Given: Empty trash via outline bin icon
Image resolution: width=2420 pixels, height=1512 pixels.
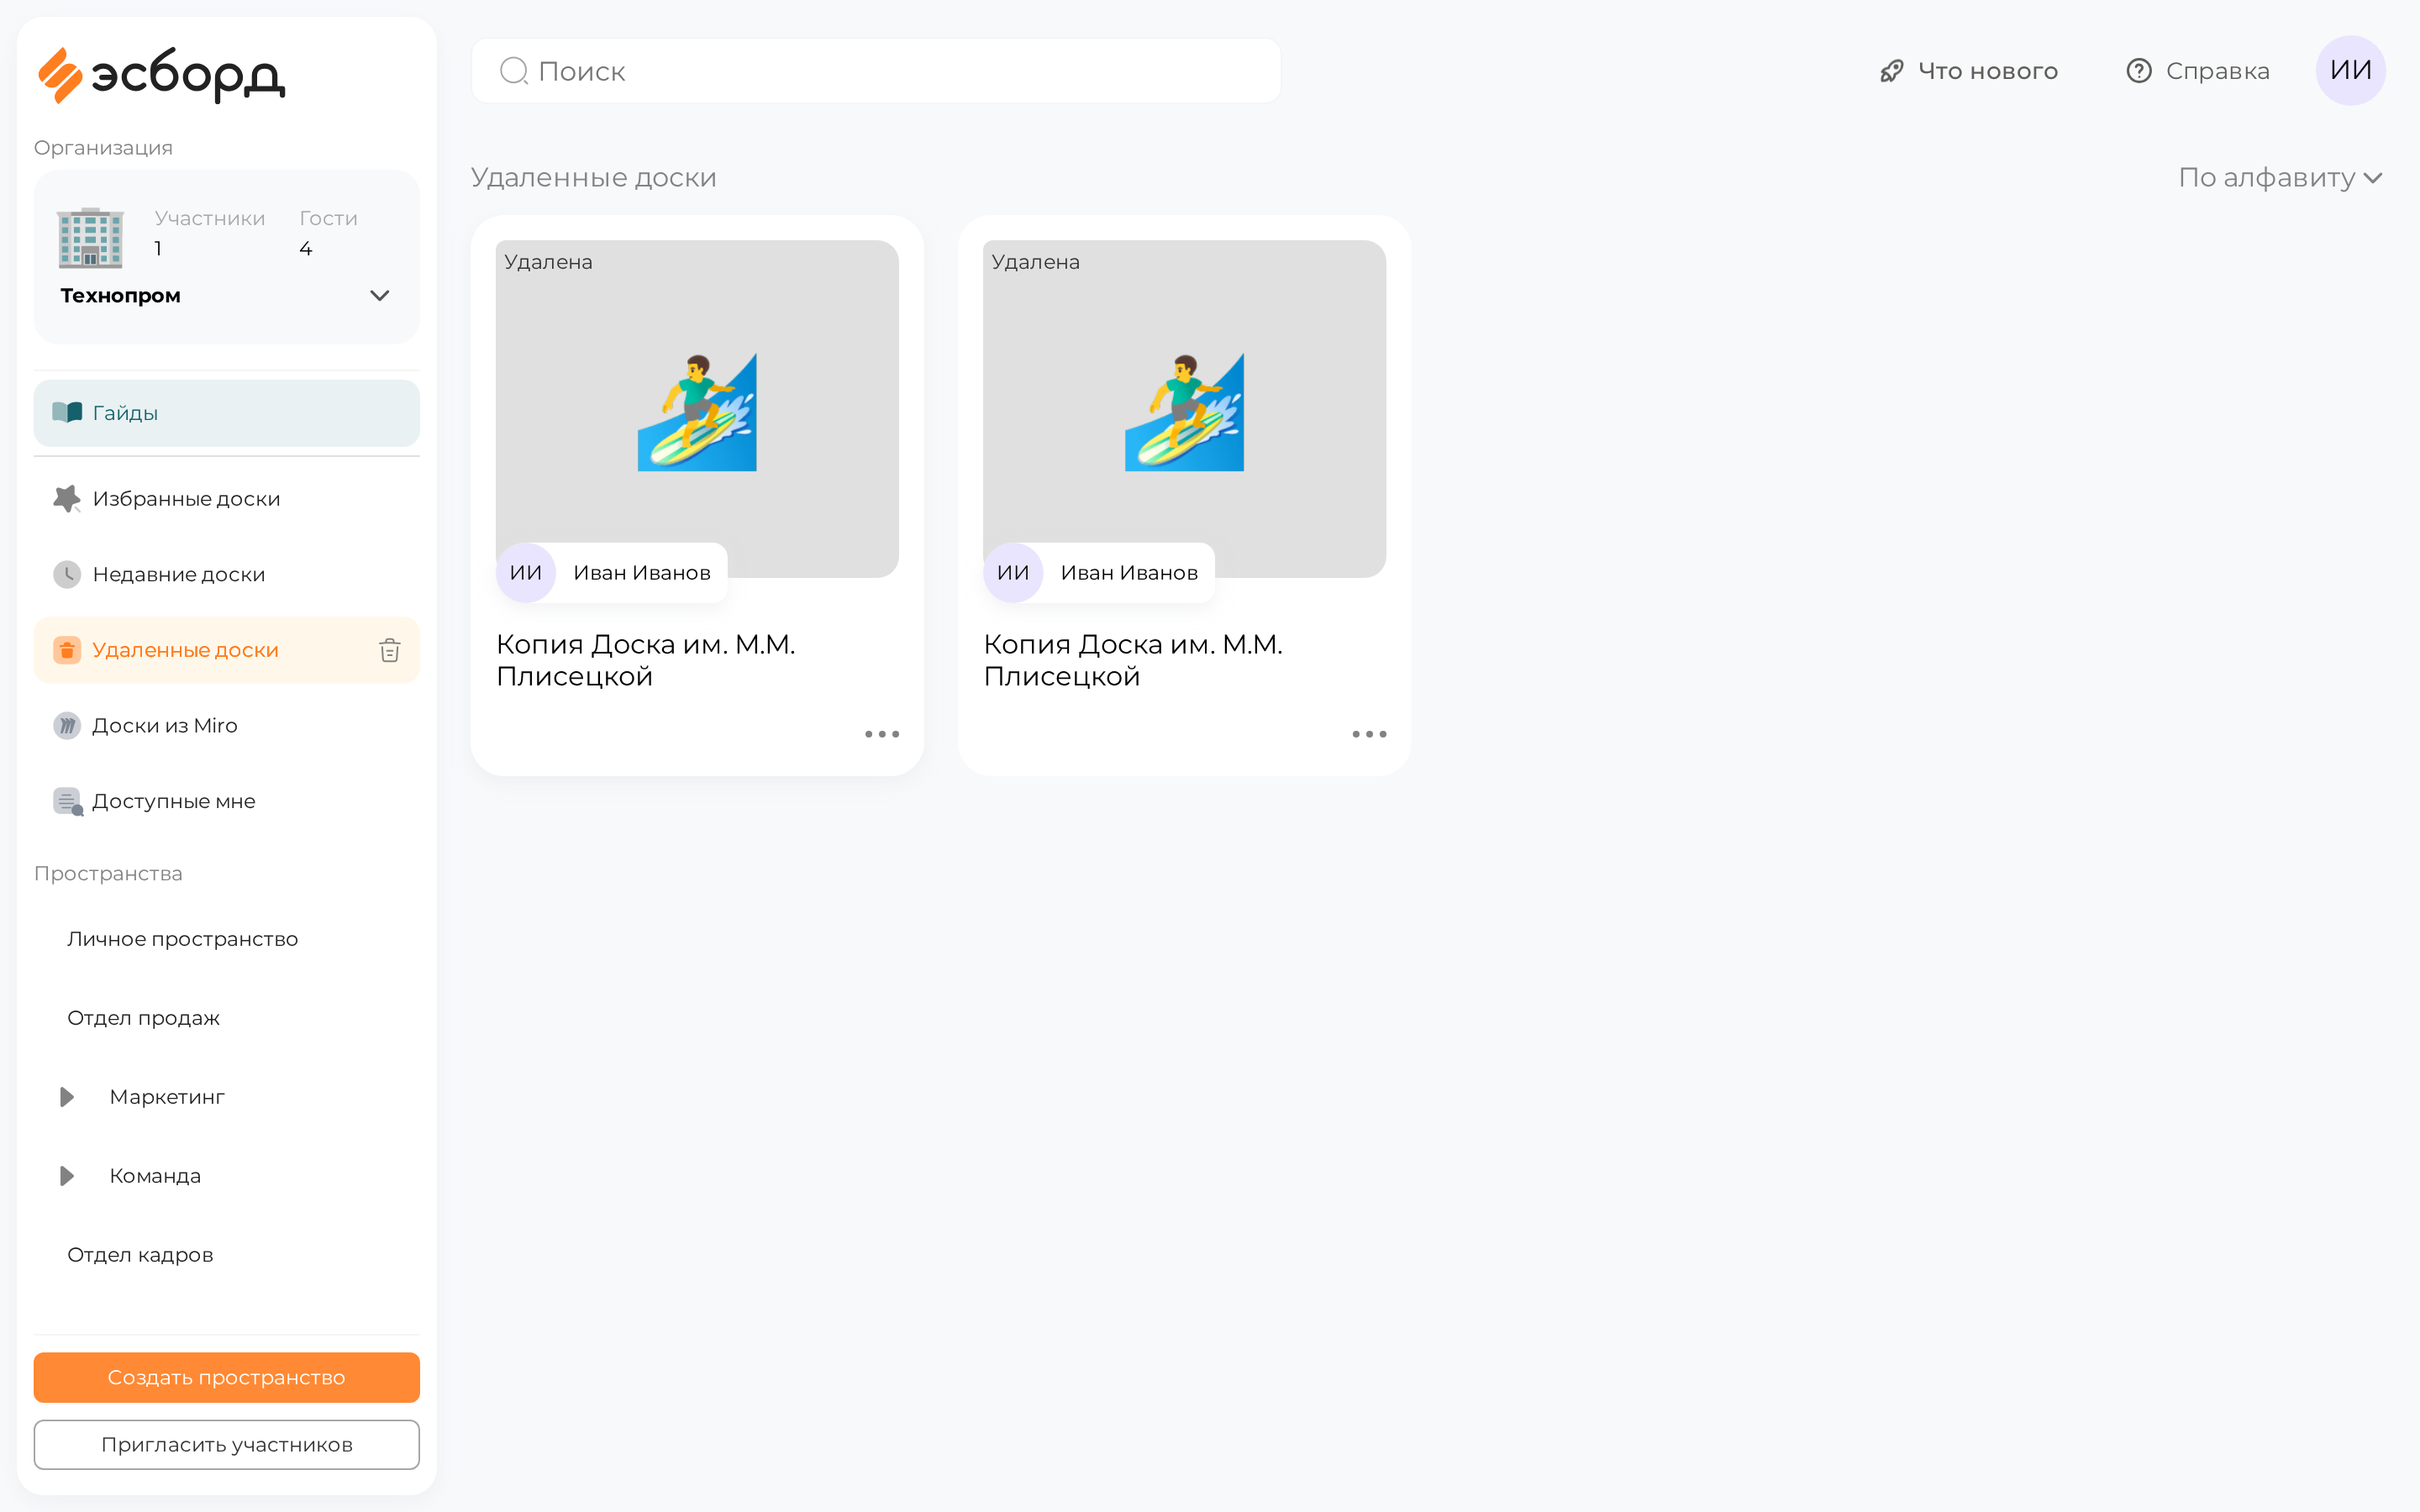Looking at the screenshot, I should [x=390, y=650].
